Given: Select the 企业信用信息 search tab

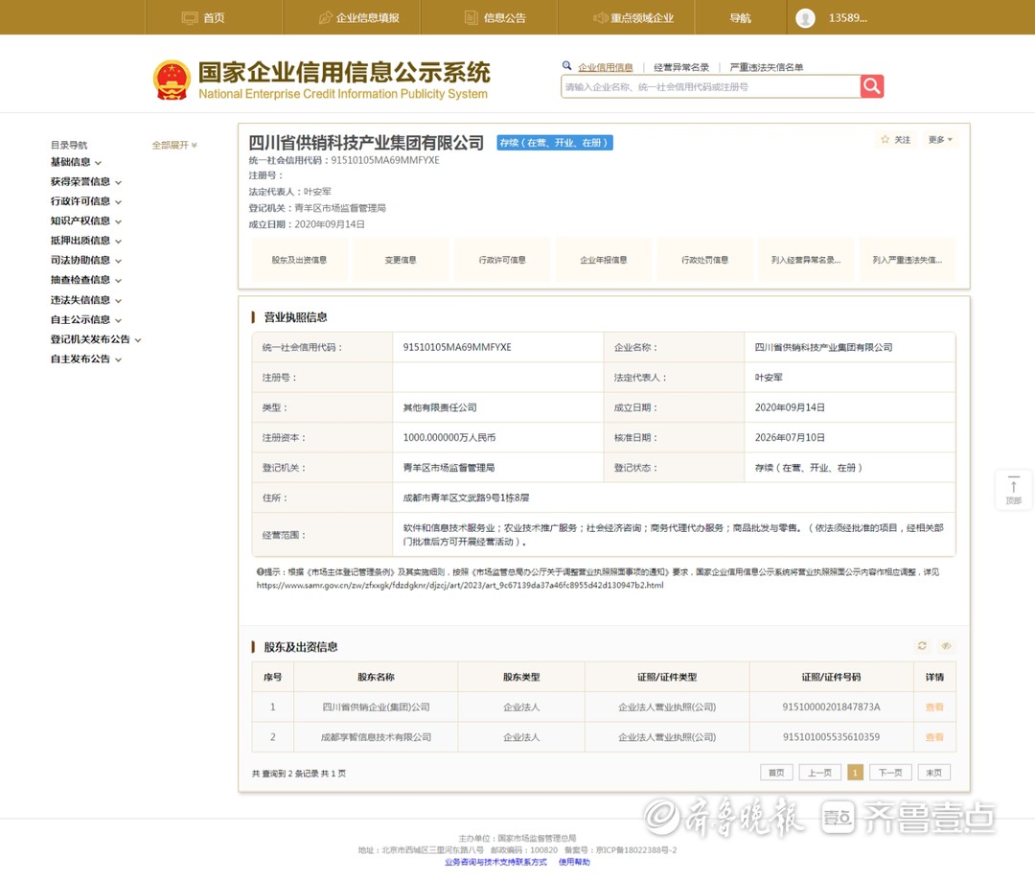Looking at the screenshot, I should 606,67.
